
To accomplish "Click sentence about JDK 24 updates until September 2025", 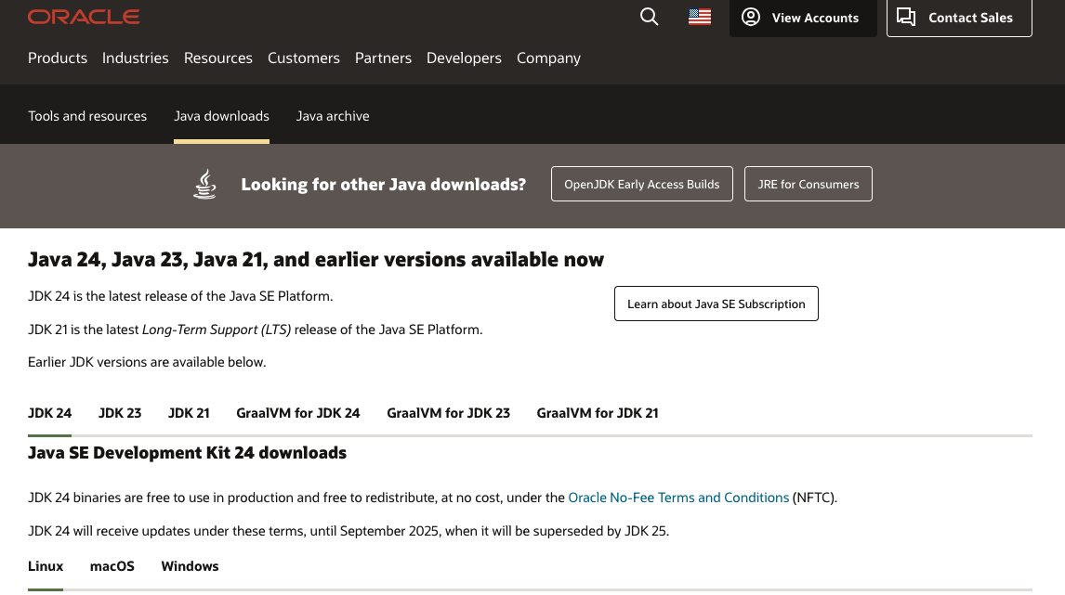I will [x=348, y=531].
